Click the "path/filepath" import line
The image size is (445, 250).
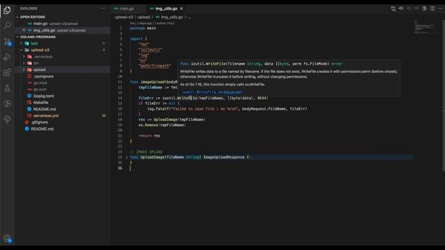(x=154, y=66)
